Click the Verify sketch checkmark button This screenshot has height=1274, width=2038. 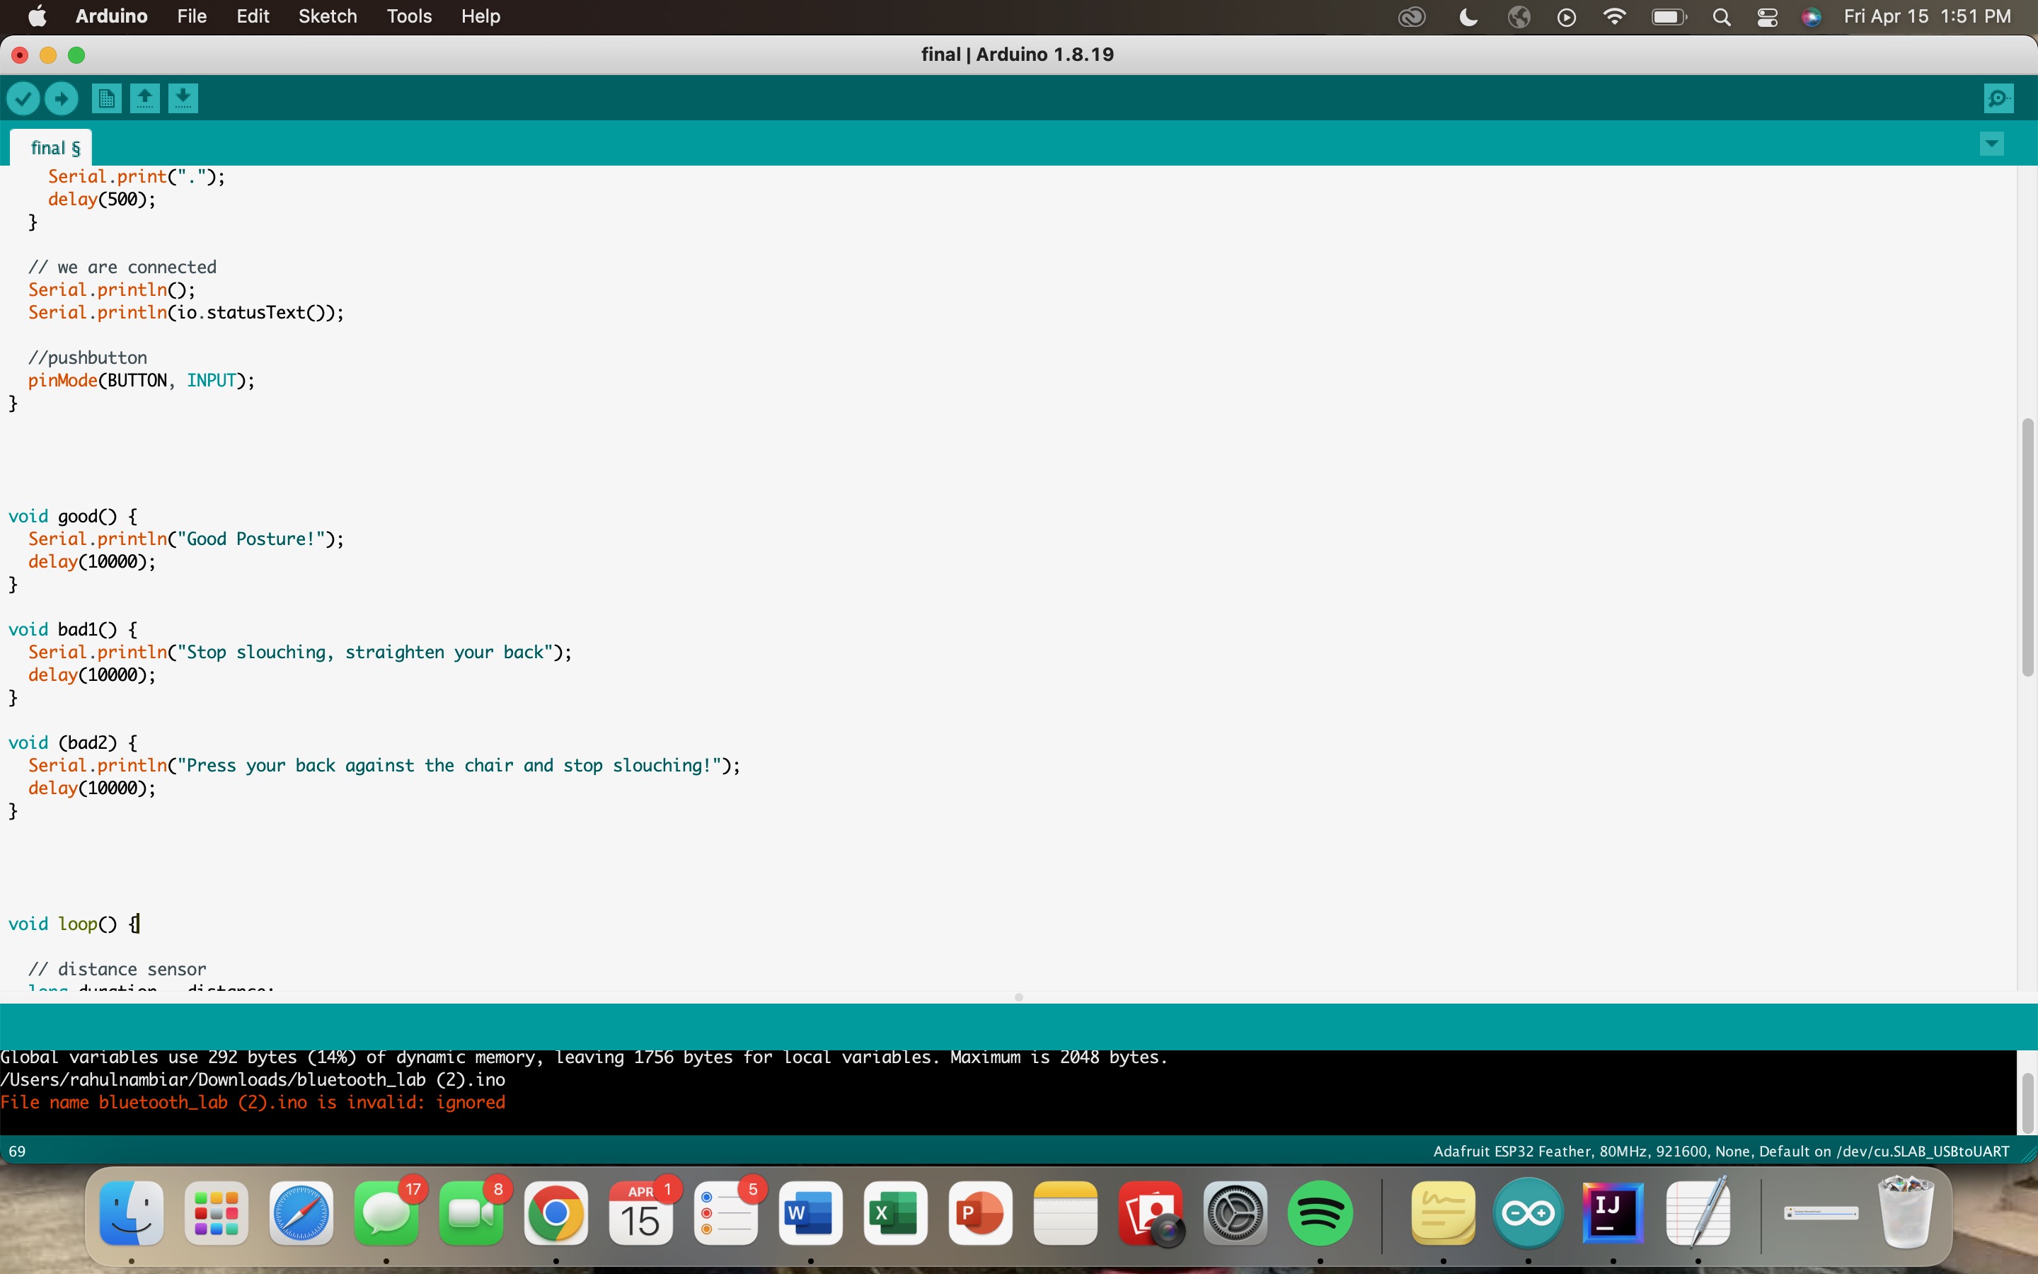pyautogui.click(x=23, y=98)
